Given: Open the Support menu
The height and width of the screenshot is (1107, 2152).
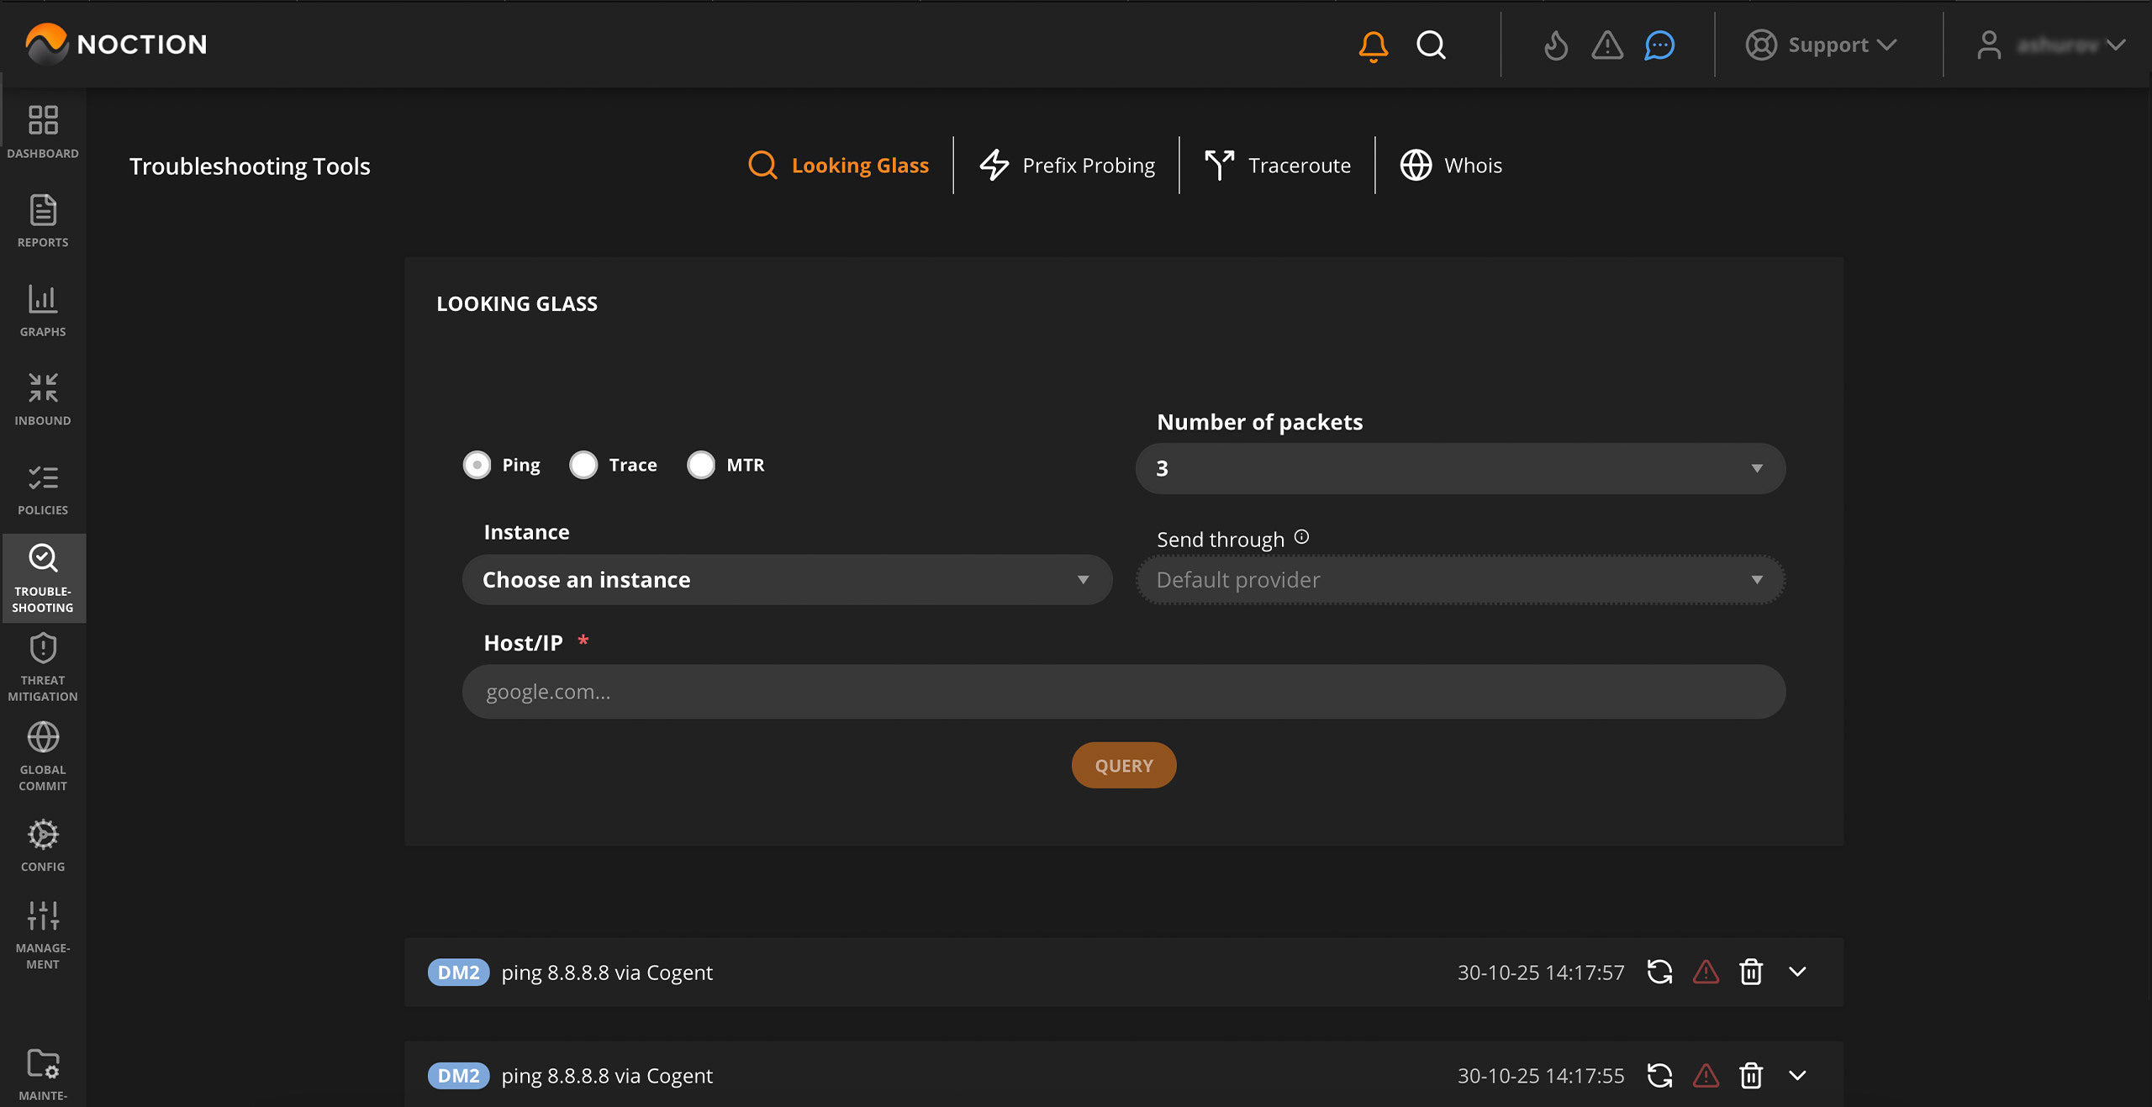Looking at the screenshot, I should click(1822, 45).
